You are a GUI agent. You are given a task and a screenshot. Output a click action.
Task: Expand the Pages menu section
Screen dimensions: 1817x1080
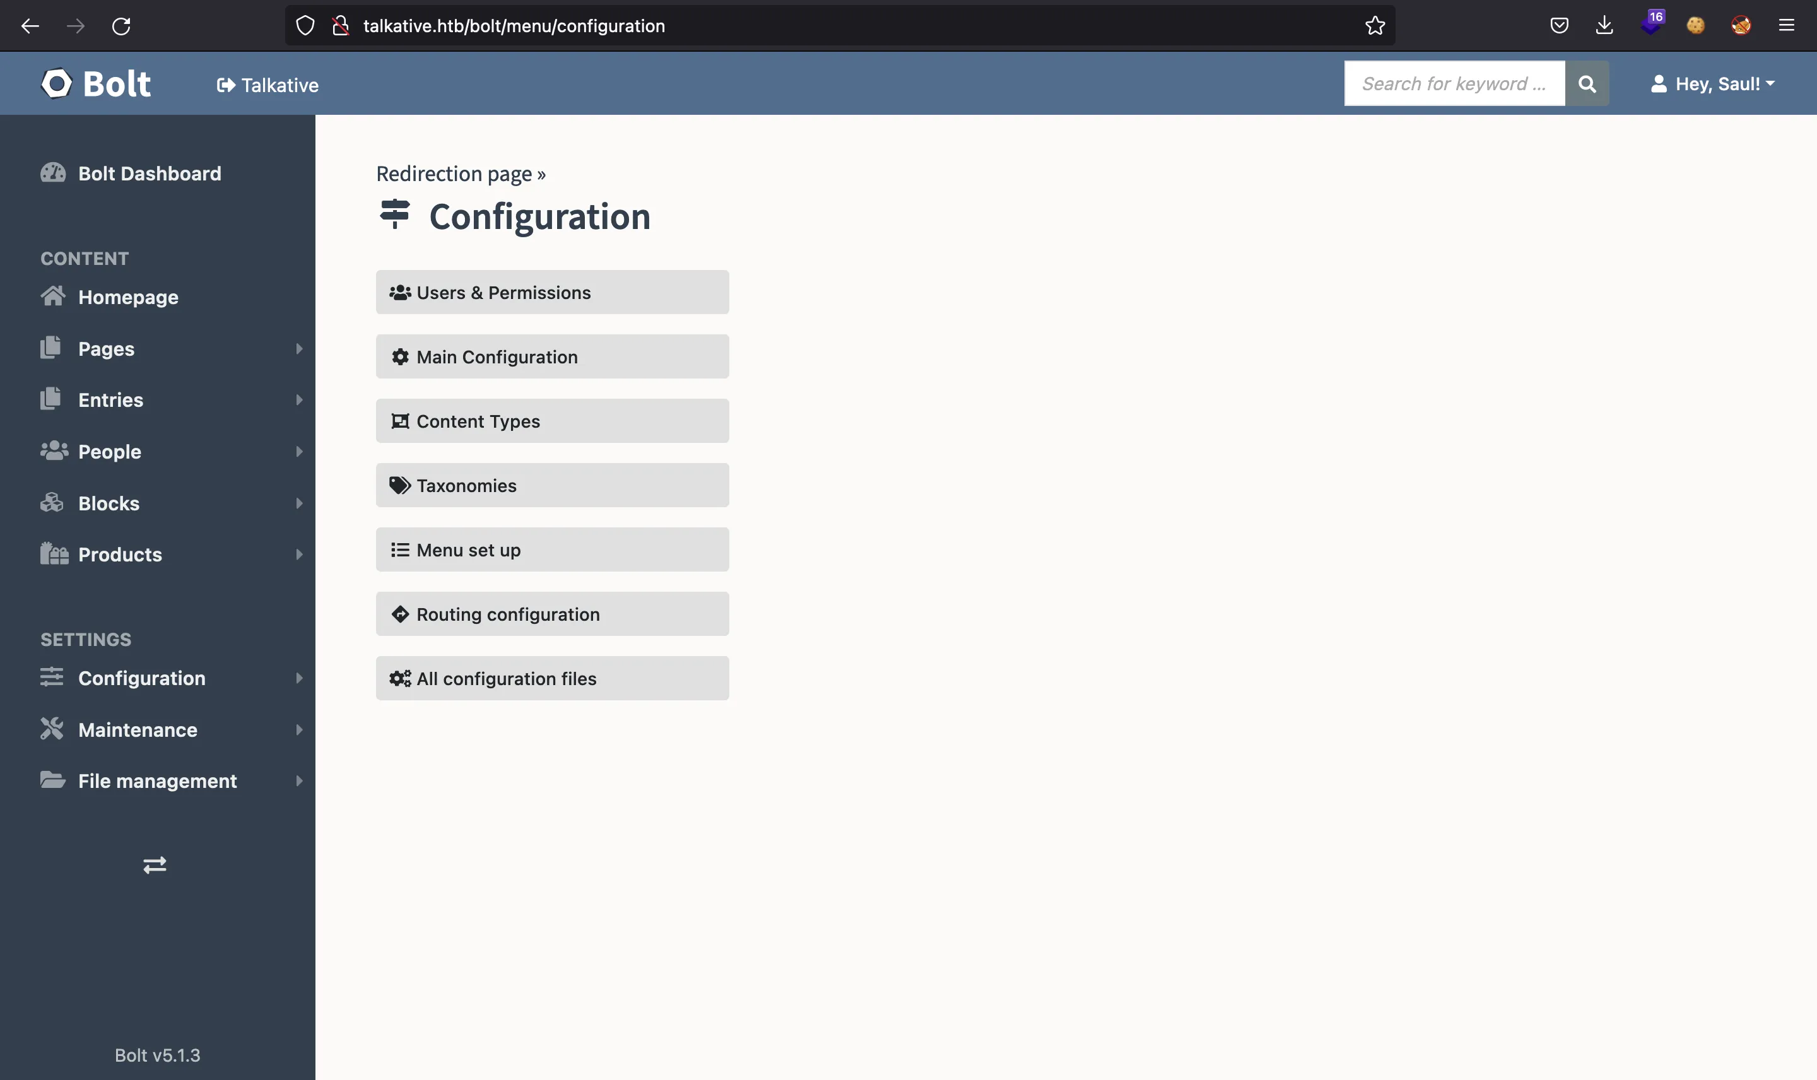tap(298, 347)
